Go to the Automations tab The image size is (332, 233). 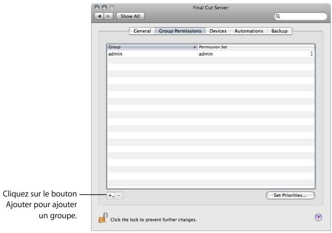tap(249, 31)
